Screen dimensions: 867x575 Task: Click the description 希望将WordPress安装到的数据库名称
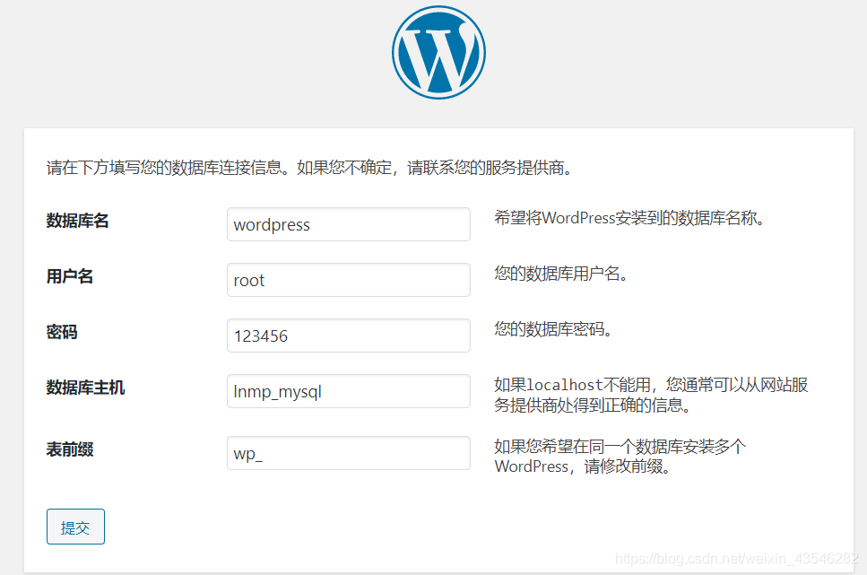pos(629,218)
